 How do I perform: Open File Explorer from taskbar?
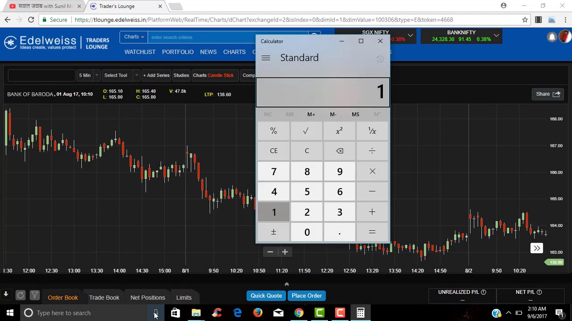(x=196, y=313)
